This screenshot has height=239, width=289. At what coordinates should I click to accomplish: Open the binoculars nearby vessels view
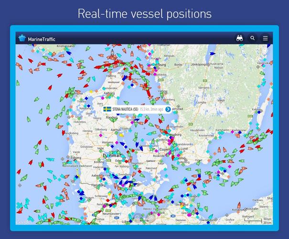point(239,38)
